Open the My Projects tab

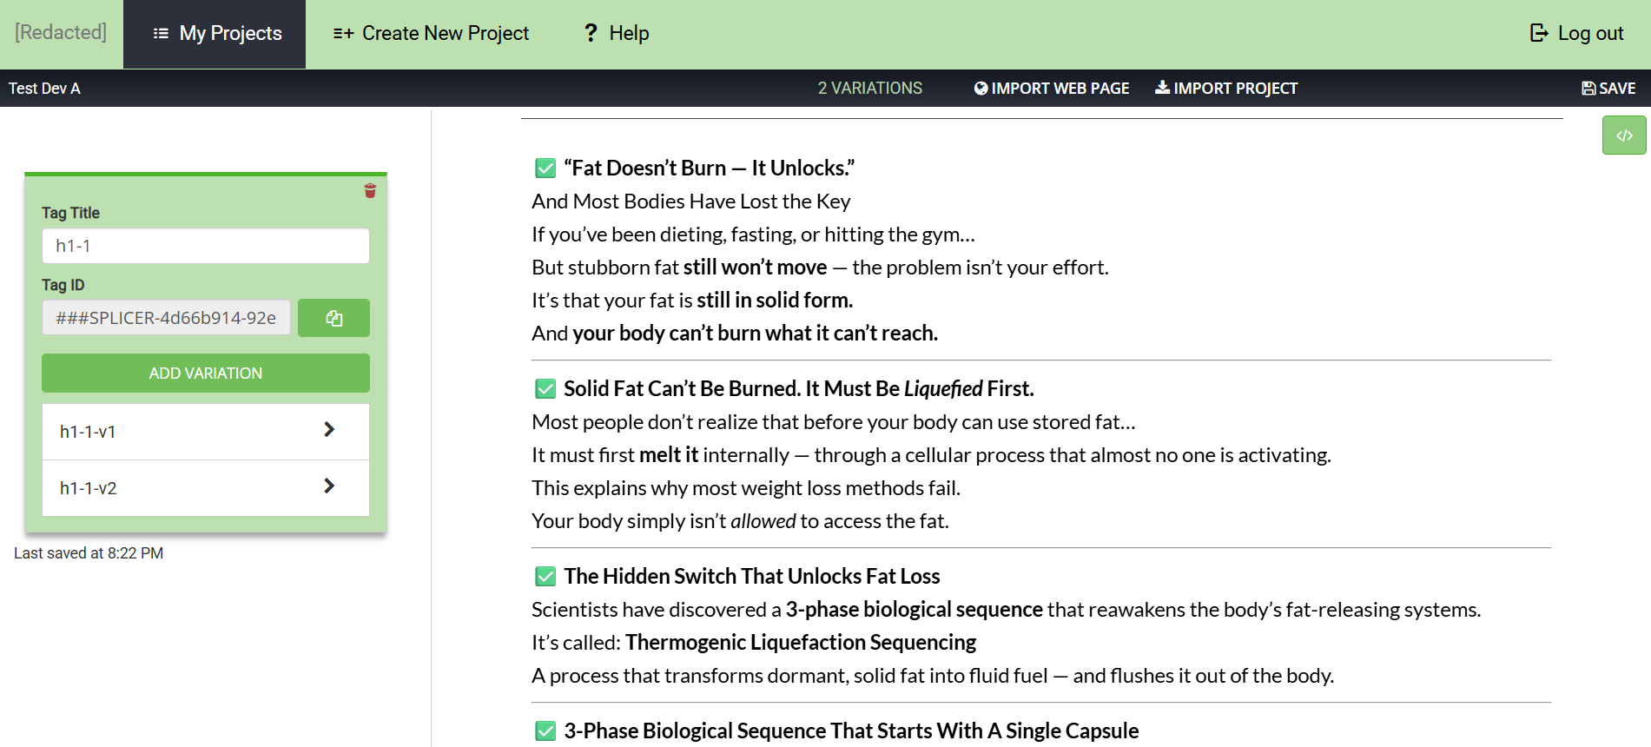[215, 34]
